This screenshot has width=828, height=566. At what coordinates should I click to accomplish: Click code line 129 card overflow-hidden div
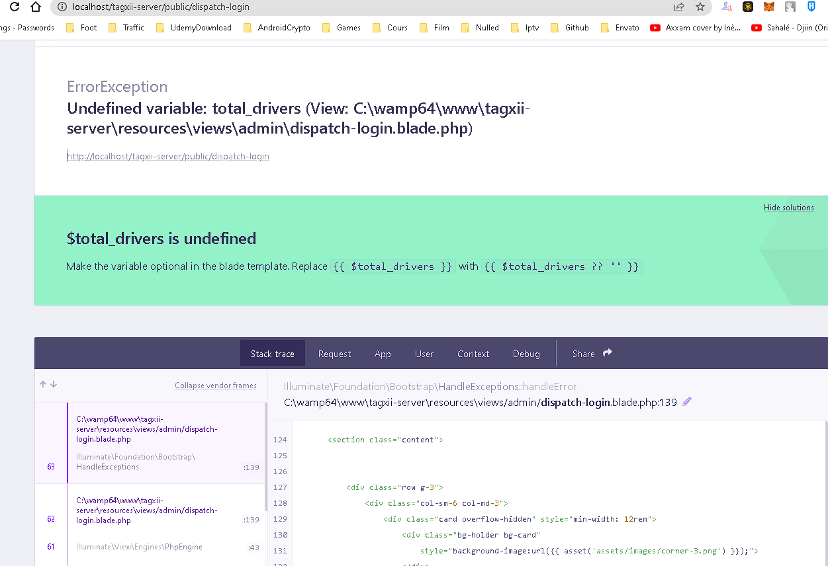point(520,519)
